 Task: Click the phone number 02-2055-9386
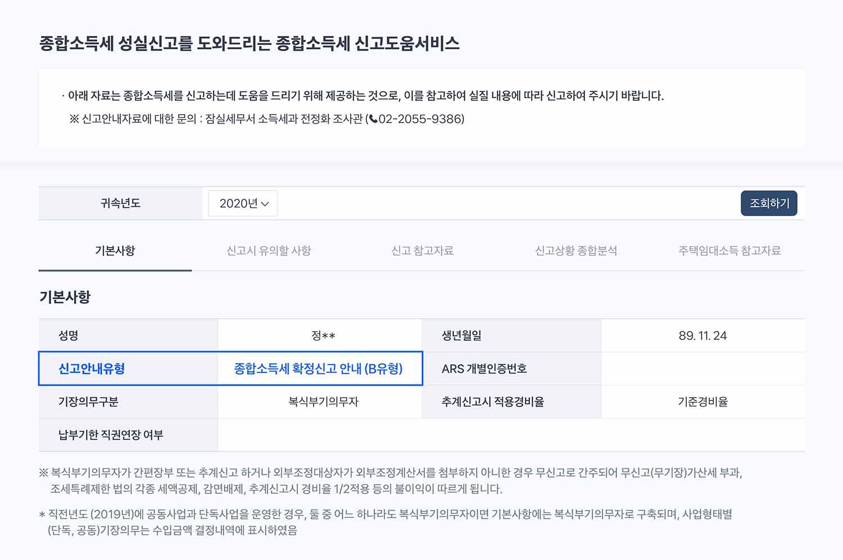(420, 119)
